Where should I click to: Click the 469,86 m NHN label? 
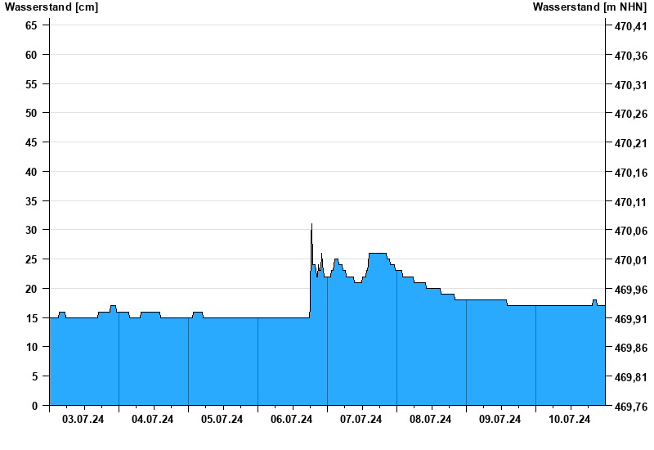tap(630, 348)
